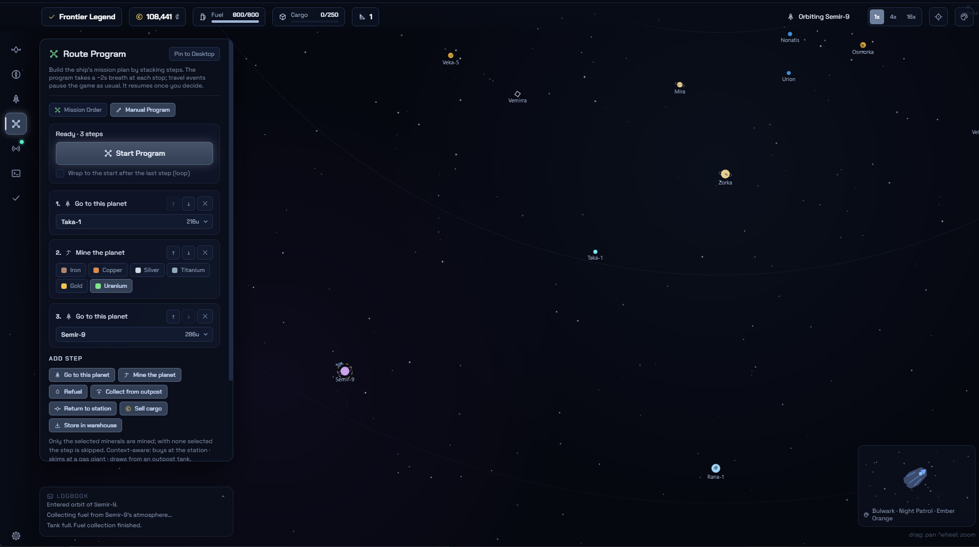
Task: Open the color palette theme icon
Action: pyautogui.click(x=964, y=17)
